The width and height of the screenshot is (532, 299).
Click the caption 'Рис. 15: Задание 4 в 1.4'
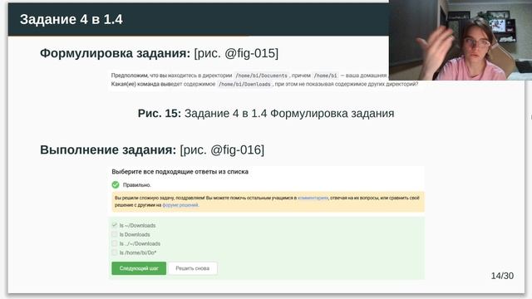[x=202, y=113]
